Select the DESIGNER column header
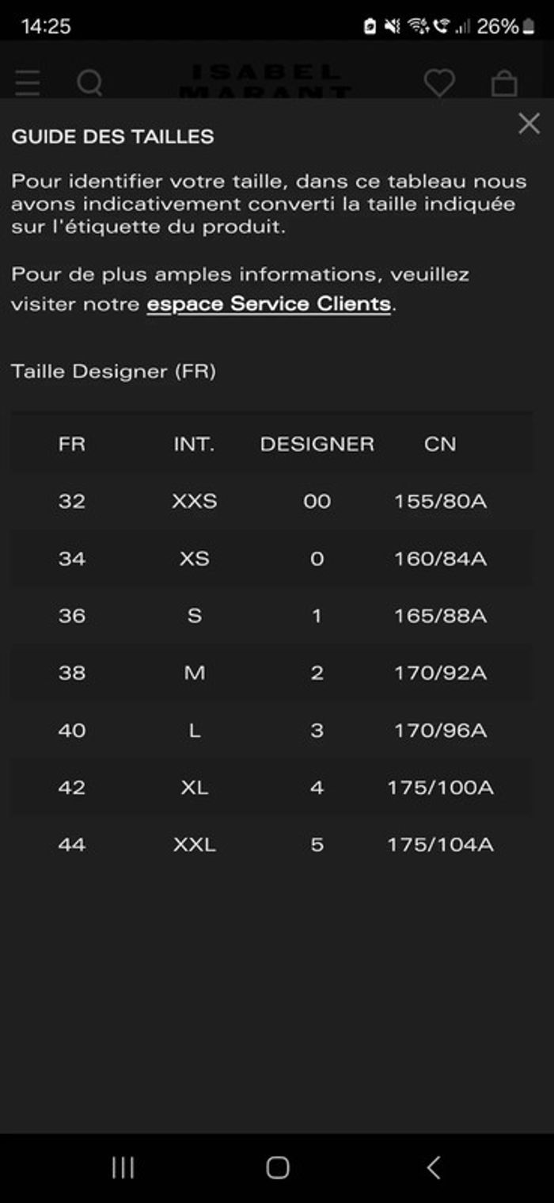Screen dimensions: 554x1203 pyautogui.click(x=317, y=444)
